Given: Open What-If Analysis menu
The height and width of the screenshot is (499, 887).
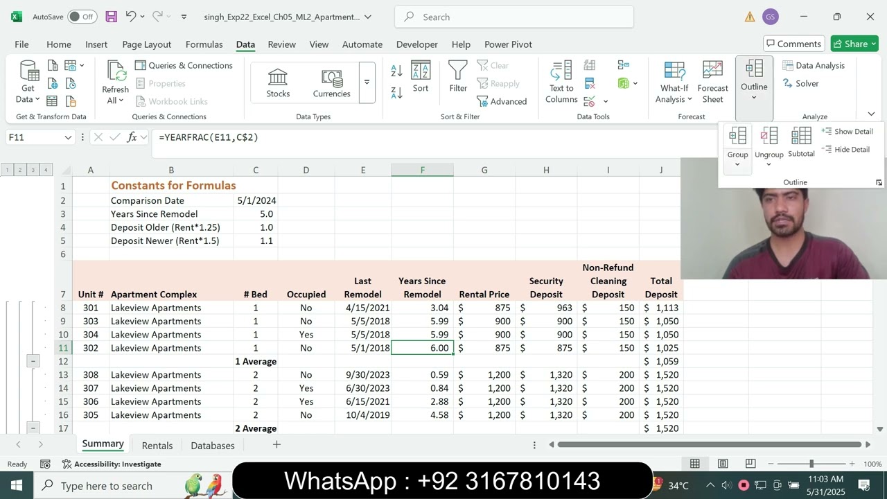Looking at the screenshot, I should (x=674, y=82).
